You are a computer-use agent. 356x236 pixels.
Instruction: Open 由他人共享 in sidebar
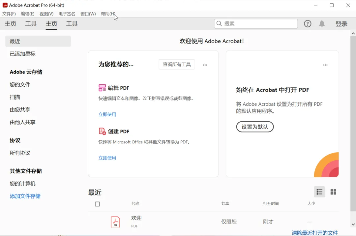coord(22,122)
